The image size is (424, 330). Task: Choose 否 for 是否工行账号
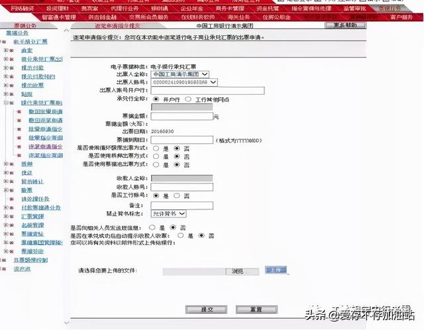tap(177, 195)
